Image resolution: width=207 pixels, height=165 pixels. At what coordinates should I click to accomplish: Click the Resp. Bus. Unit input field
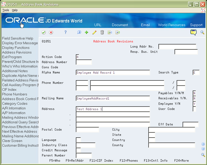[x=186, y=52]
